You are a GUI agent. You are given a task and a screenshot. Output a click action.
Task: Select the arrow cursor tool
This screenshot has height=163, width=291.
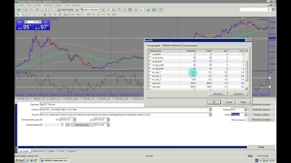pos(18,14)
